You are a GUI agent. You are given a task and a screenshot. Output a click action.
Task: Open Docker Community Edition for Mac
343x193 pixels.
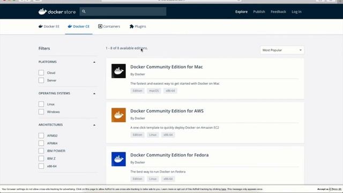(x=167, y=67)
